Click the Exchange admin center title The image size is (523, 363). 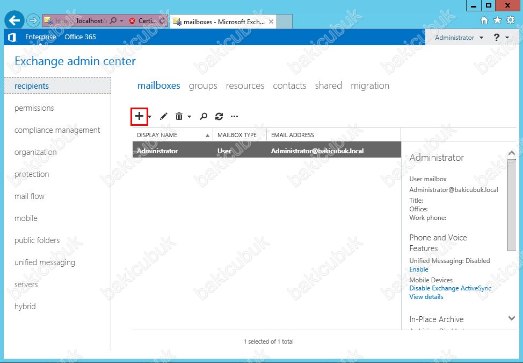click(75, 61)
